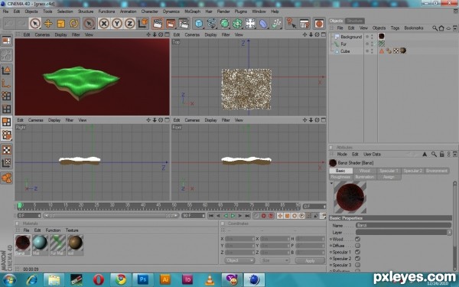This screenshot has height=287, width=459.
Task: Play the animation forward
Action: (x=233, y=216)
